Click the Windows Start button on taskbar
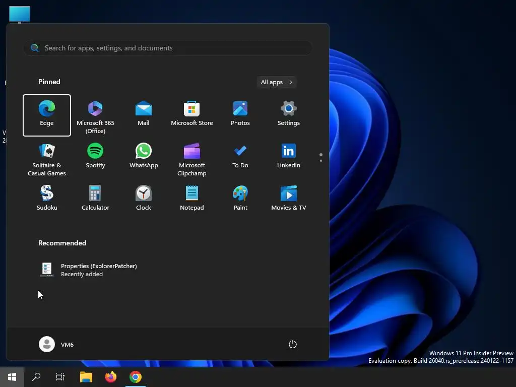 12,377
